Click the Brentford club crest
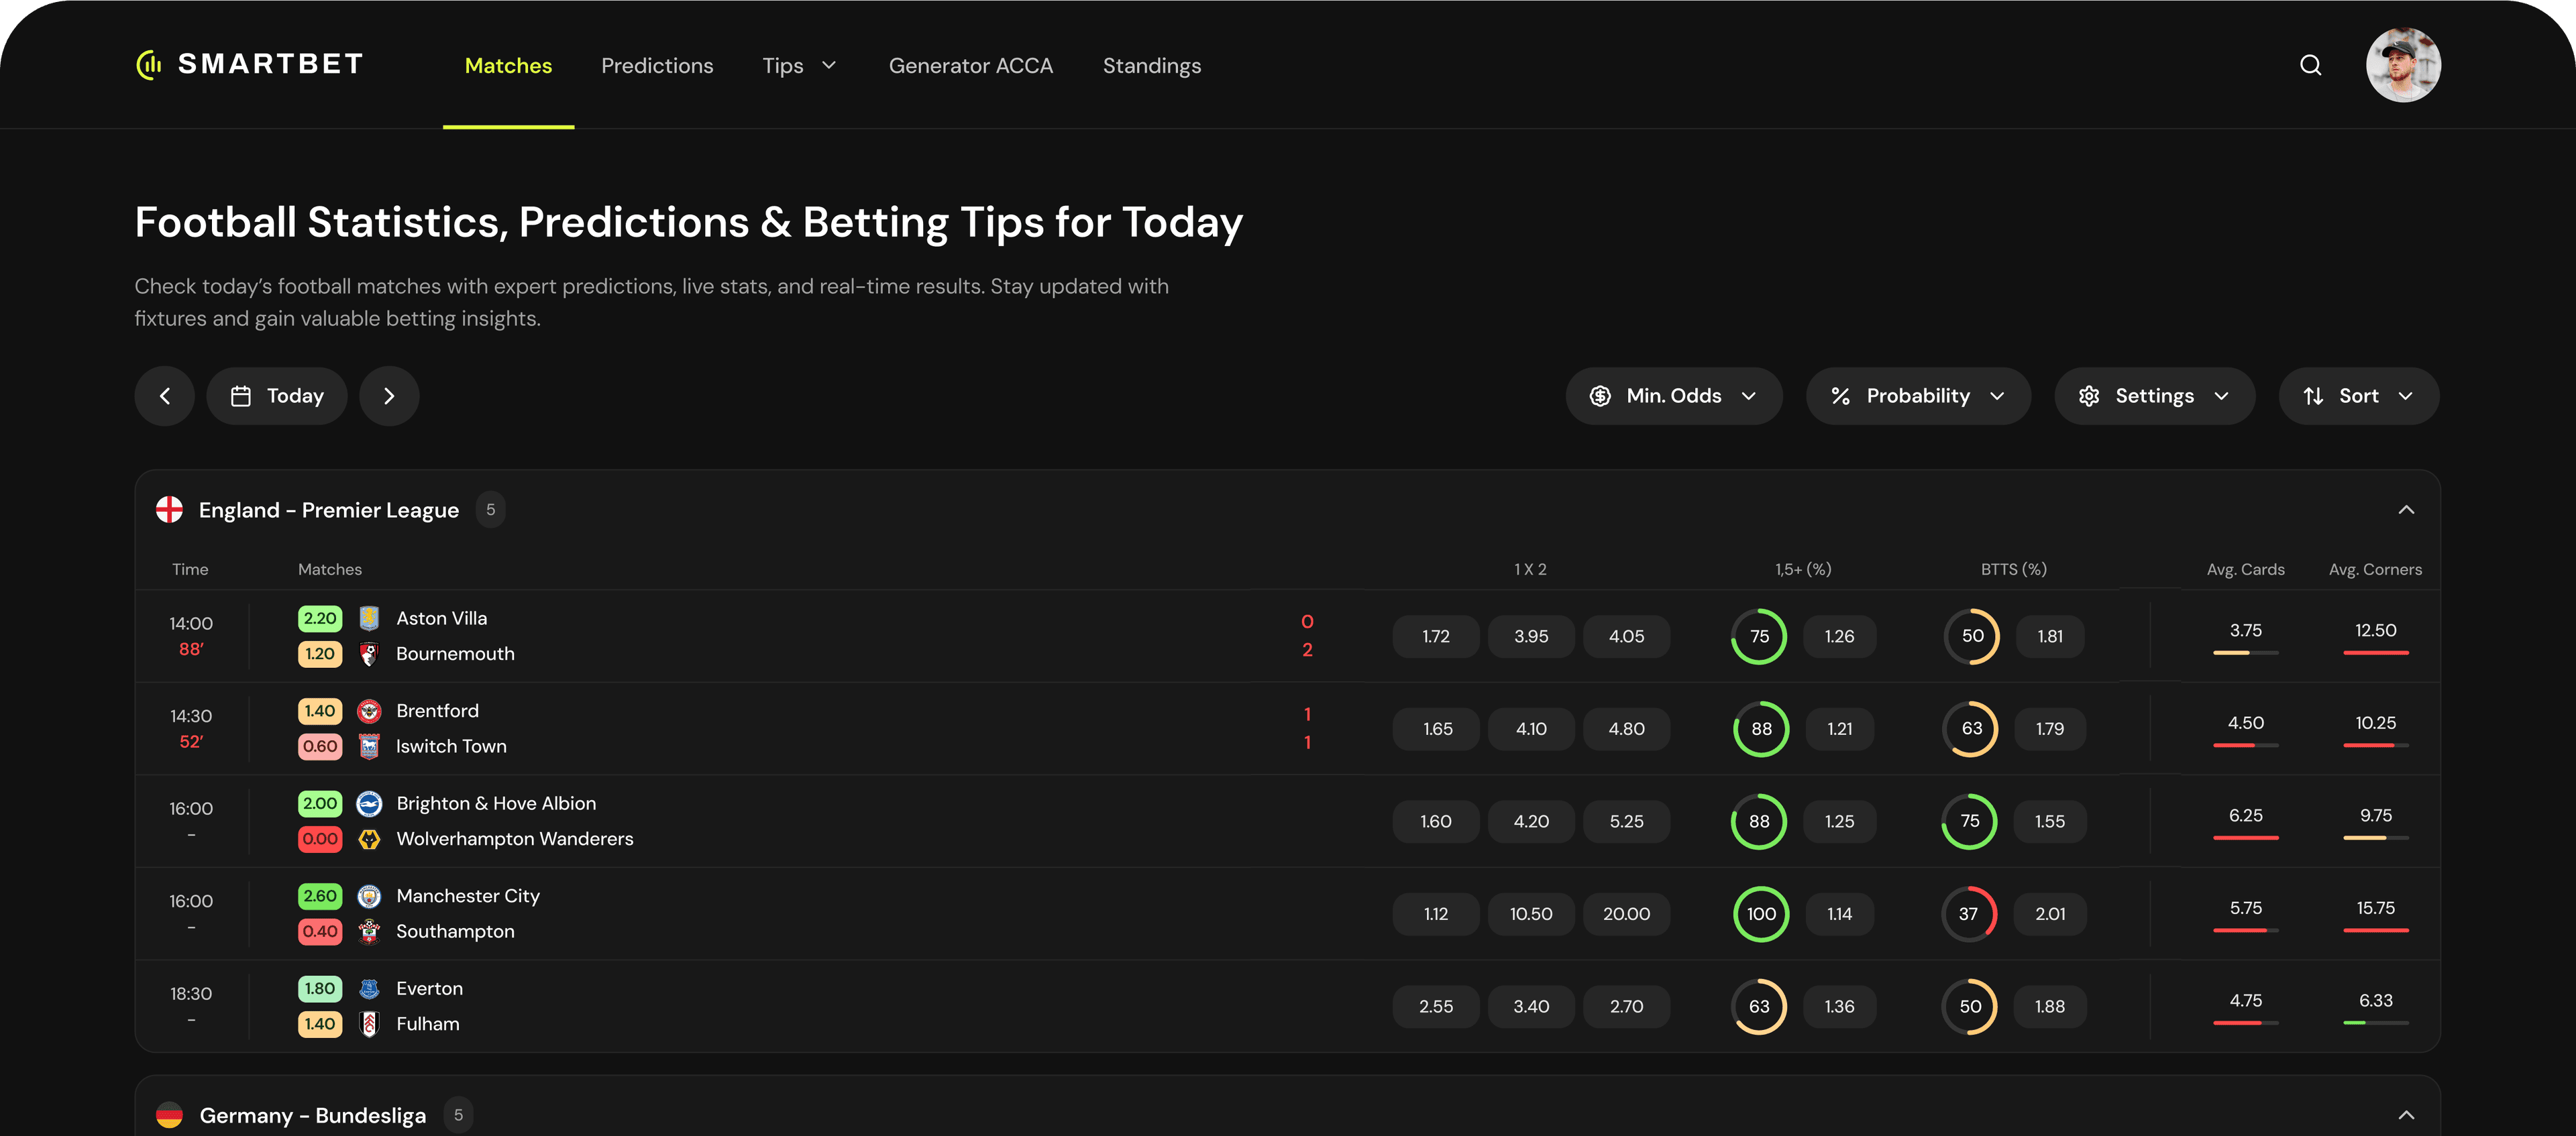 [369, 711]
